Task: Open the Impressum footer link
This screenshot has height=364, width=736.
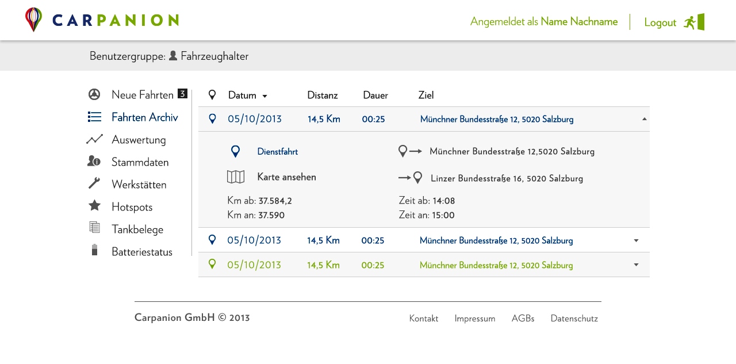Action: [474, 319]
